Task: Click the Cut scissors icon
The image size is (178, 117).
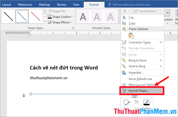Action: click(124, 18)
